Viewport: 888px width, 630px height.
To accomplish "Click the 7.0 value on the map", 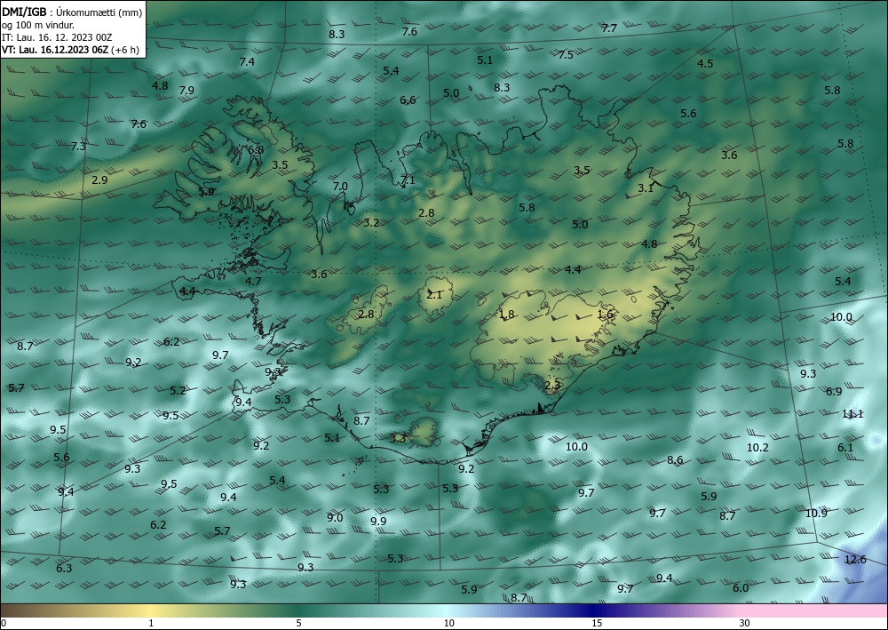I will coord(340,187).
